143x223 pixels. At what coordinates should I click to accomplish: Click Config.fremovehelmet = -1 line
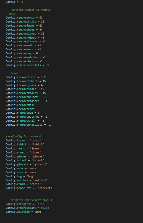point(26,97)
